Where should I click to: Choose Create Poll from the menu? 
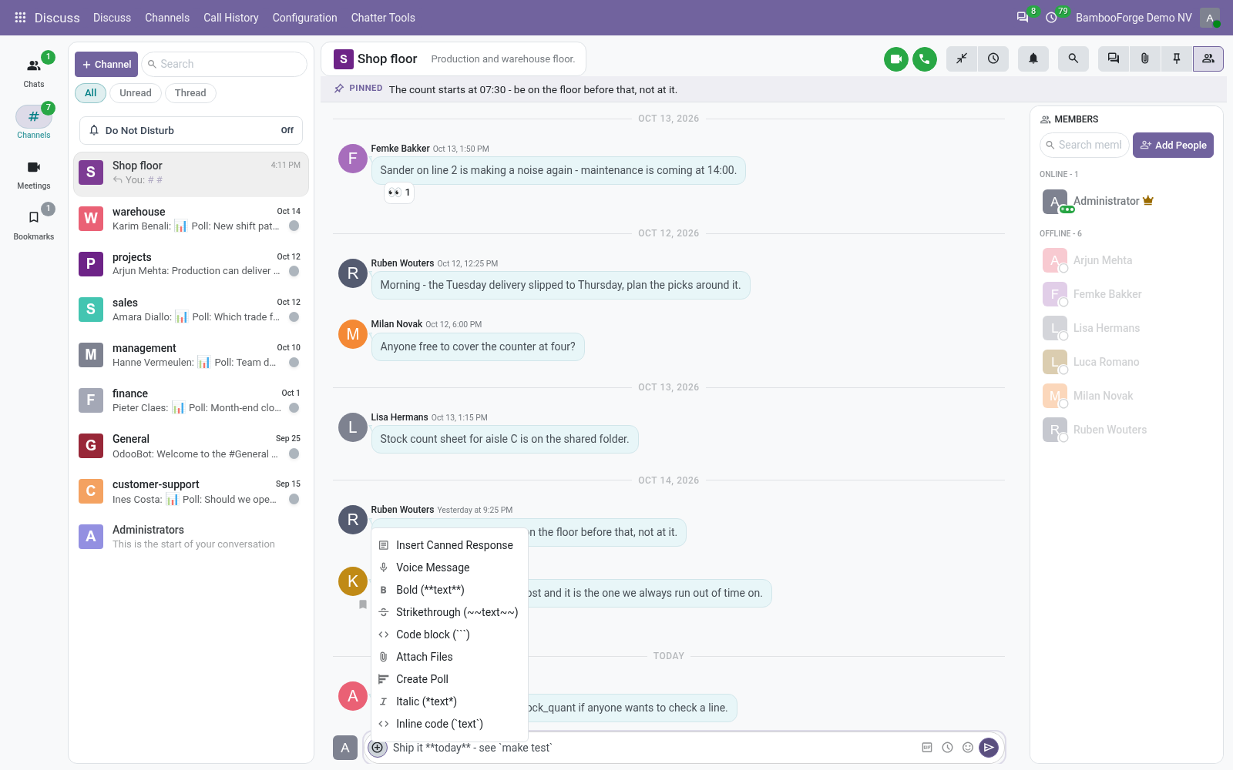click(x=450, y=679)
